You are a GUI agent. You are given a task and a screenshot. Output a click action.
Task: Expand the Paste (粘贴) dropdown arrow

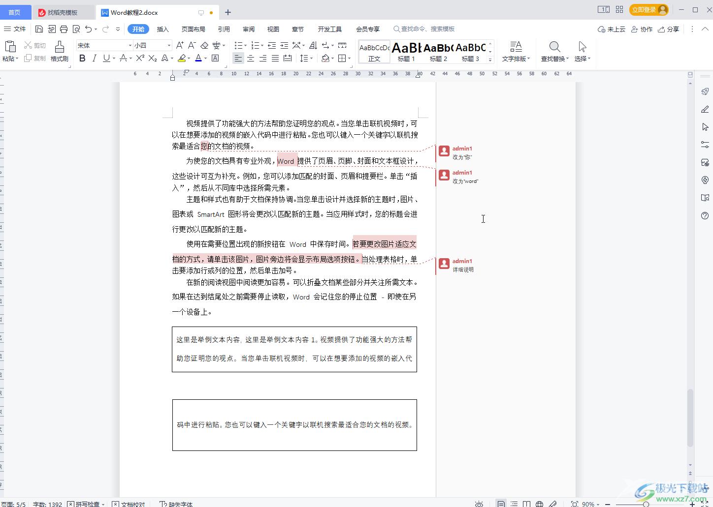coord(17,59)
